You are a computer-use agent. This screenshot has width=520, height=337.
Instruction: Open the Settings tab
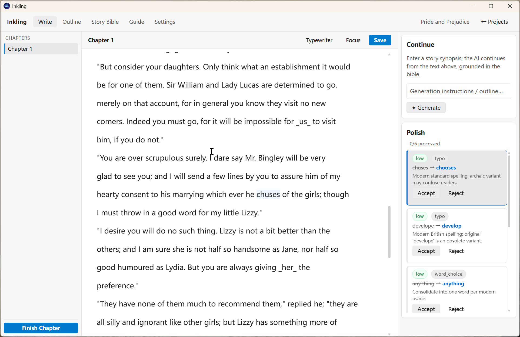pyautogui.click(x=165, y=22)
